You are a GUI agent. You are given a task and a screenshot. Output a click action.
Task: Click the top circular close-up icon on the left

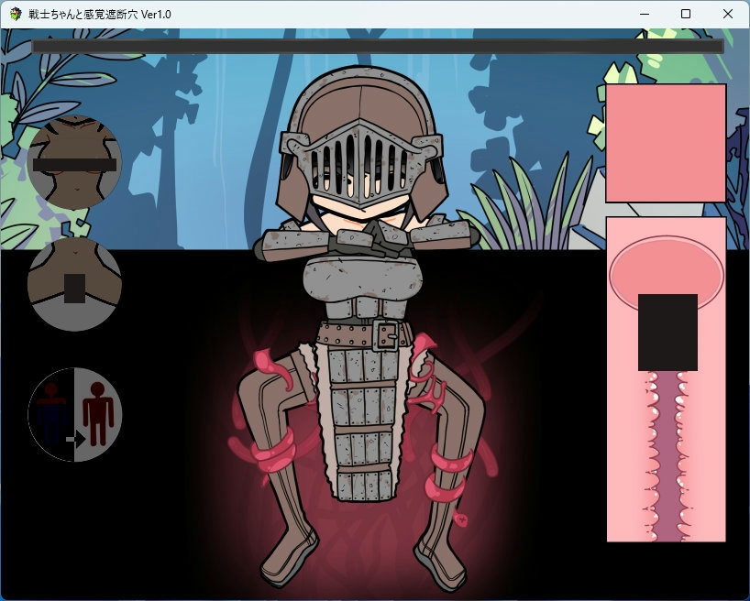coord(74,163)
